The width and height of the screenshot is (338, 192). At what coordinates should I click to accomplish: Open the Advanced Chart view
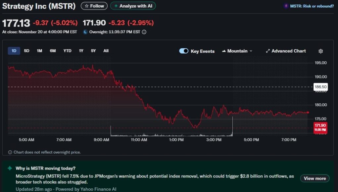point(286,51)
